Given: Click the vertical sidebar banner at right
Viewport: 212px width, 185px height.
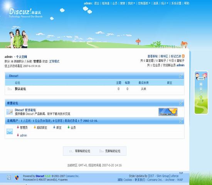Looking at the screenshot, I should click(x=201, y=92).
